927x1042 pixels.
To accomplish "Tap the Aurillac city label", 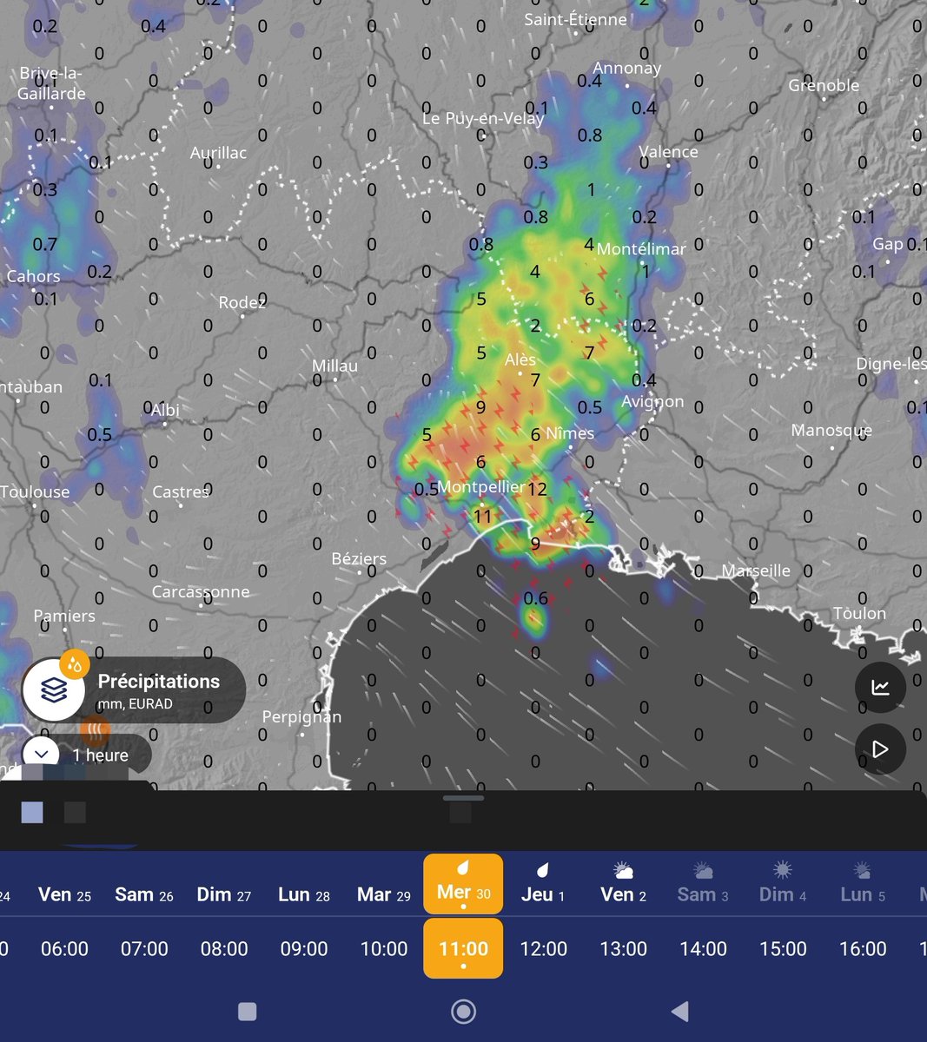I will click(x=218, y=153).
